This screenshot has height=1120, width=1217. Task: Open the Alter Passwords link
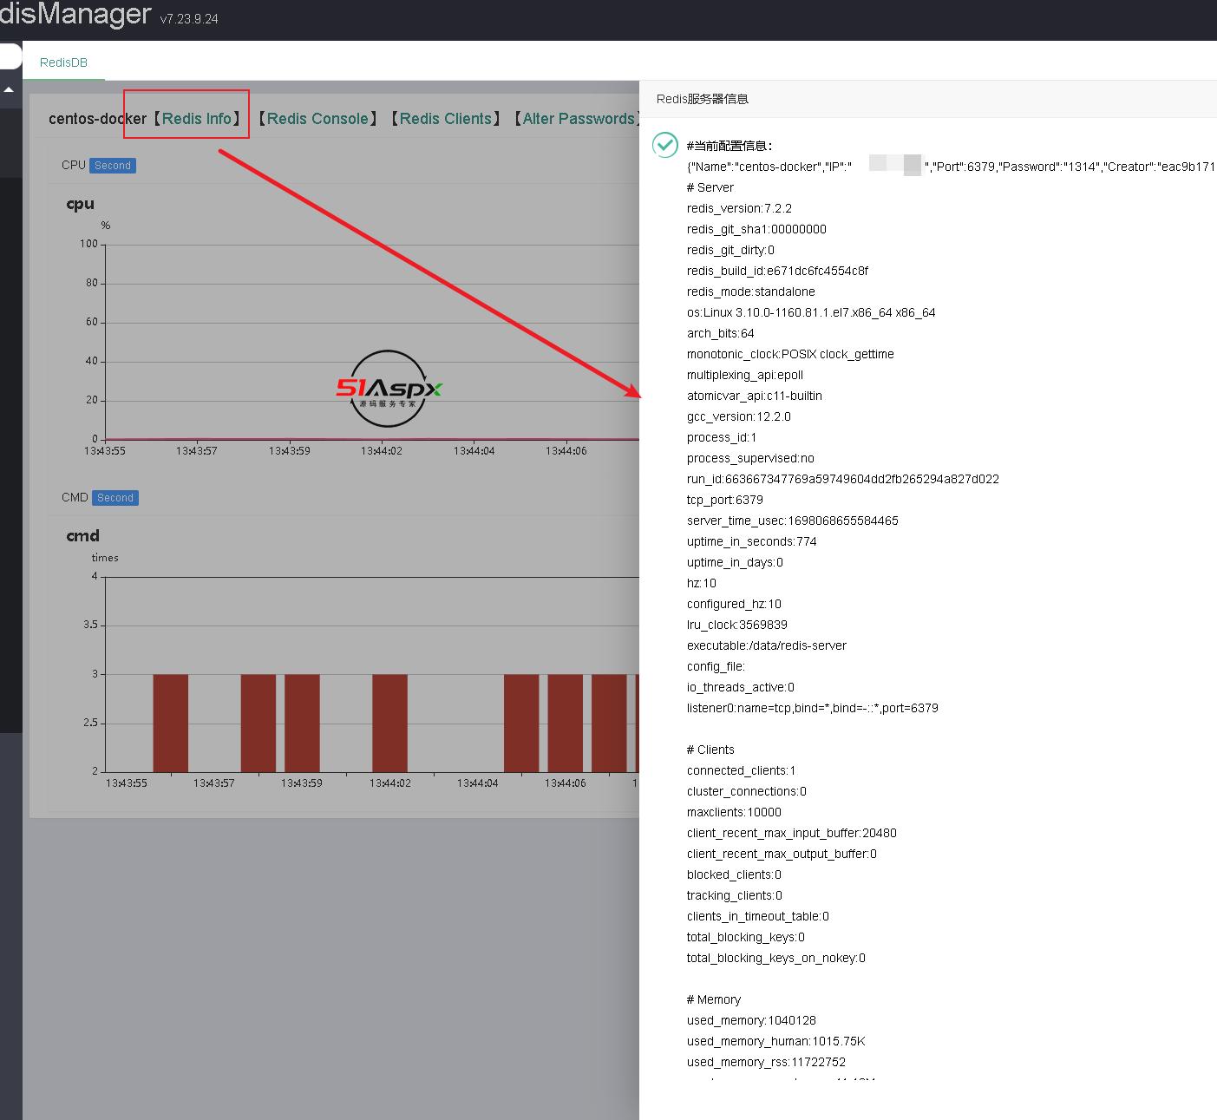click(578, 119)
